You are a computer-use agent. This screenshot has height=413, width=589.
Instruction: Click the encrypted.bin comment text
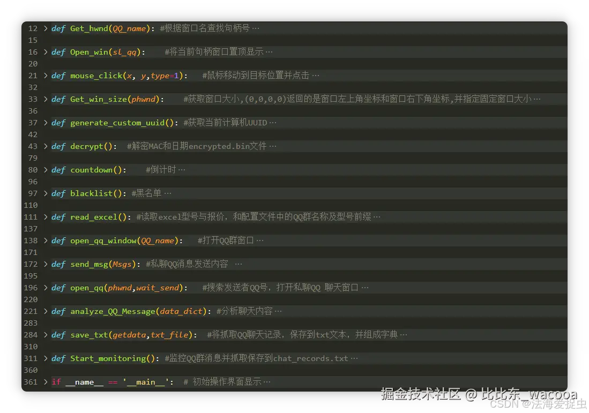click(219, 146)
